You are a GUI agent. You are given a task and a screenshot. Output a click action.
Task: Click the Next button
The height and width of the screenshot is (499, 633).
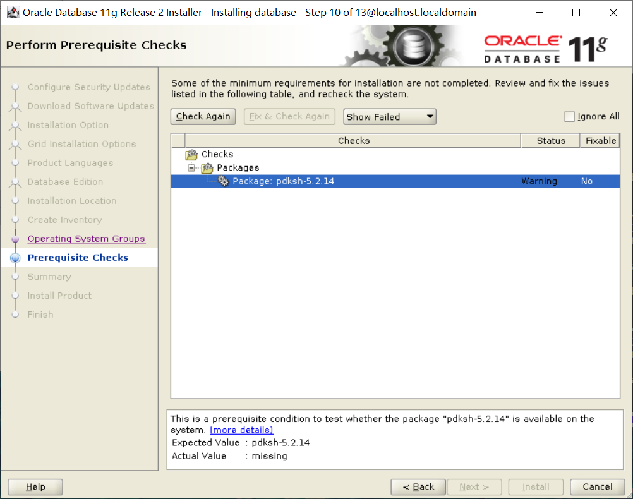click(474, 487)
